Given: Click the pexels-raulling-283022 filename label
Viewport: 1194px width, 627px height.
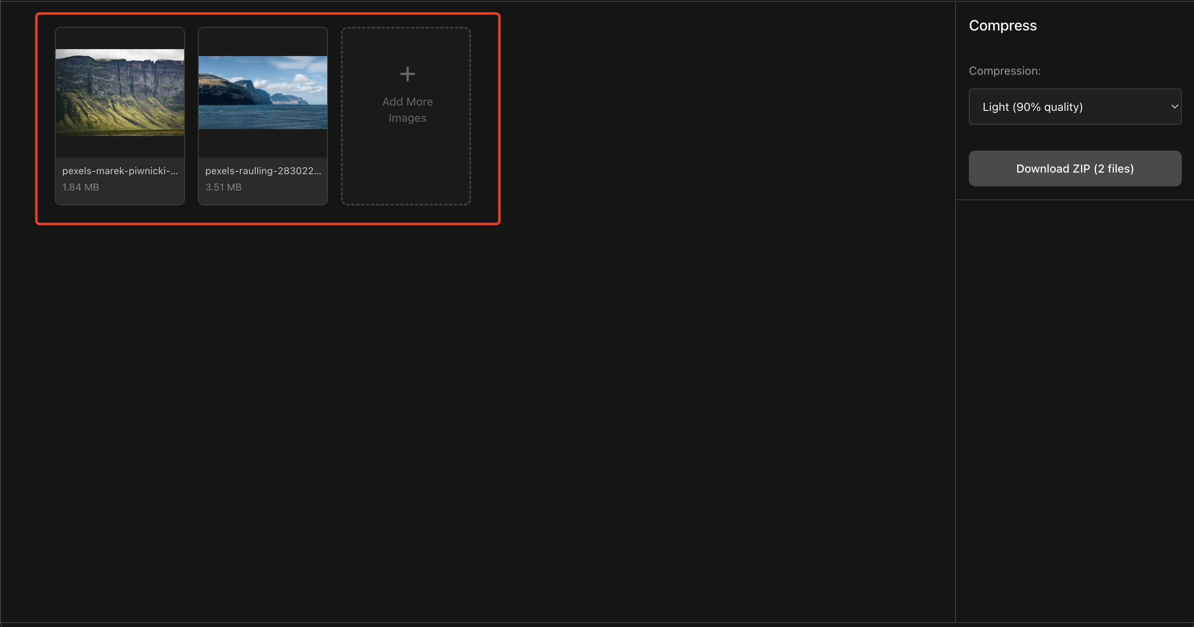Looking at the screenshot, I should (263, 171).
